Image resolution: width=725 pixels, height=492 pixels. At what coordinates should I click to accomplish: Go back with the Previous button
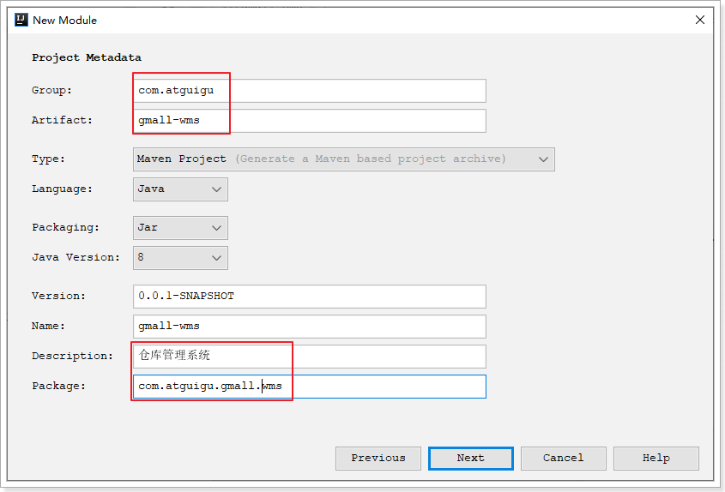378,459
